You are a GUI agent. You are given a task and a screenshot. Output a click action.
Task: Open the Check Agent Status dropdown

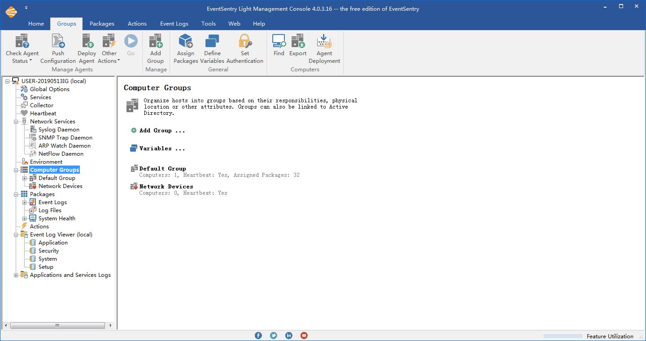tap(22, 57)
